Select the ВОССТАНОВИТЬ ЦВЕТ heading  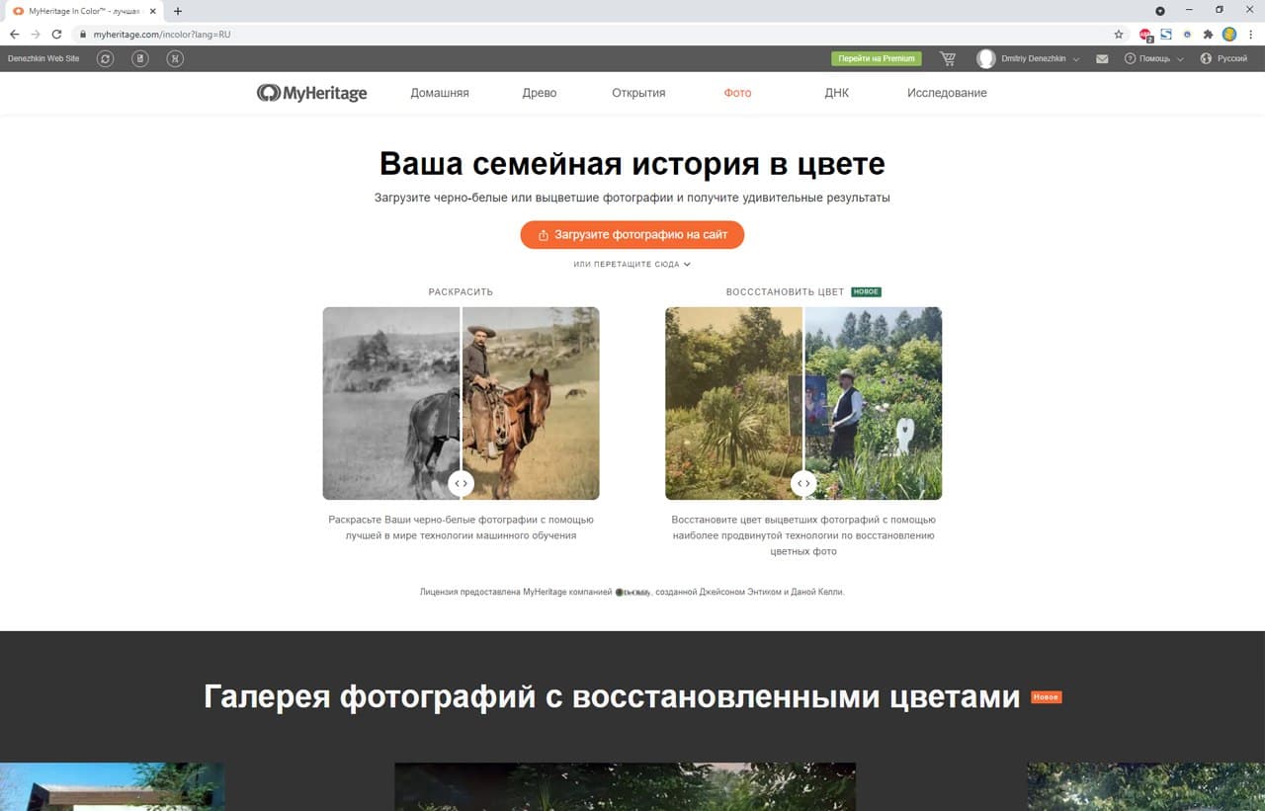point(785,292)
